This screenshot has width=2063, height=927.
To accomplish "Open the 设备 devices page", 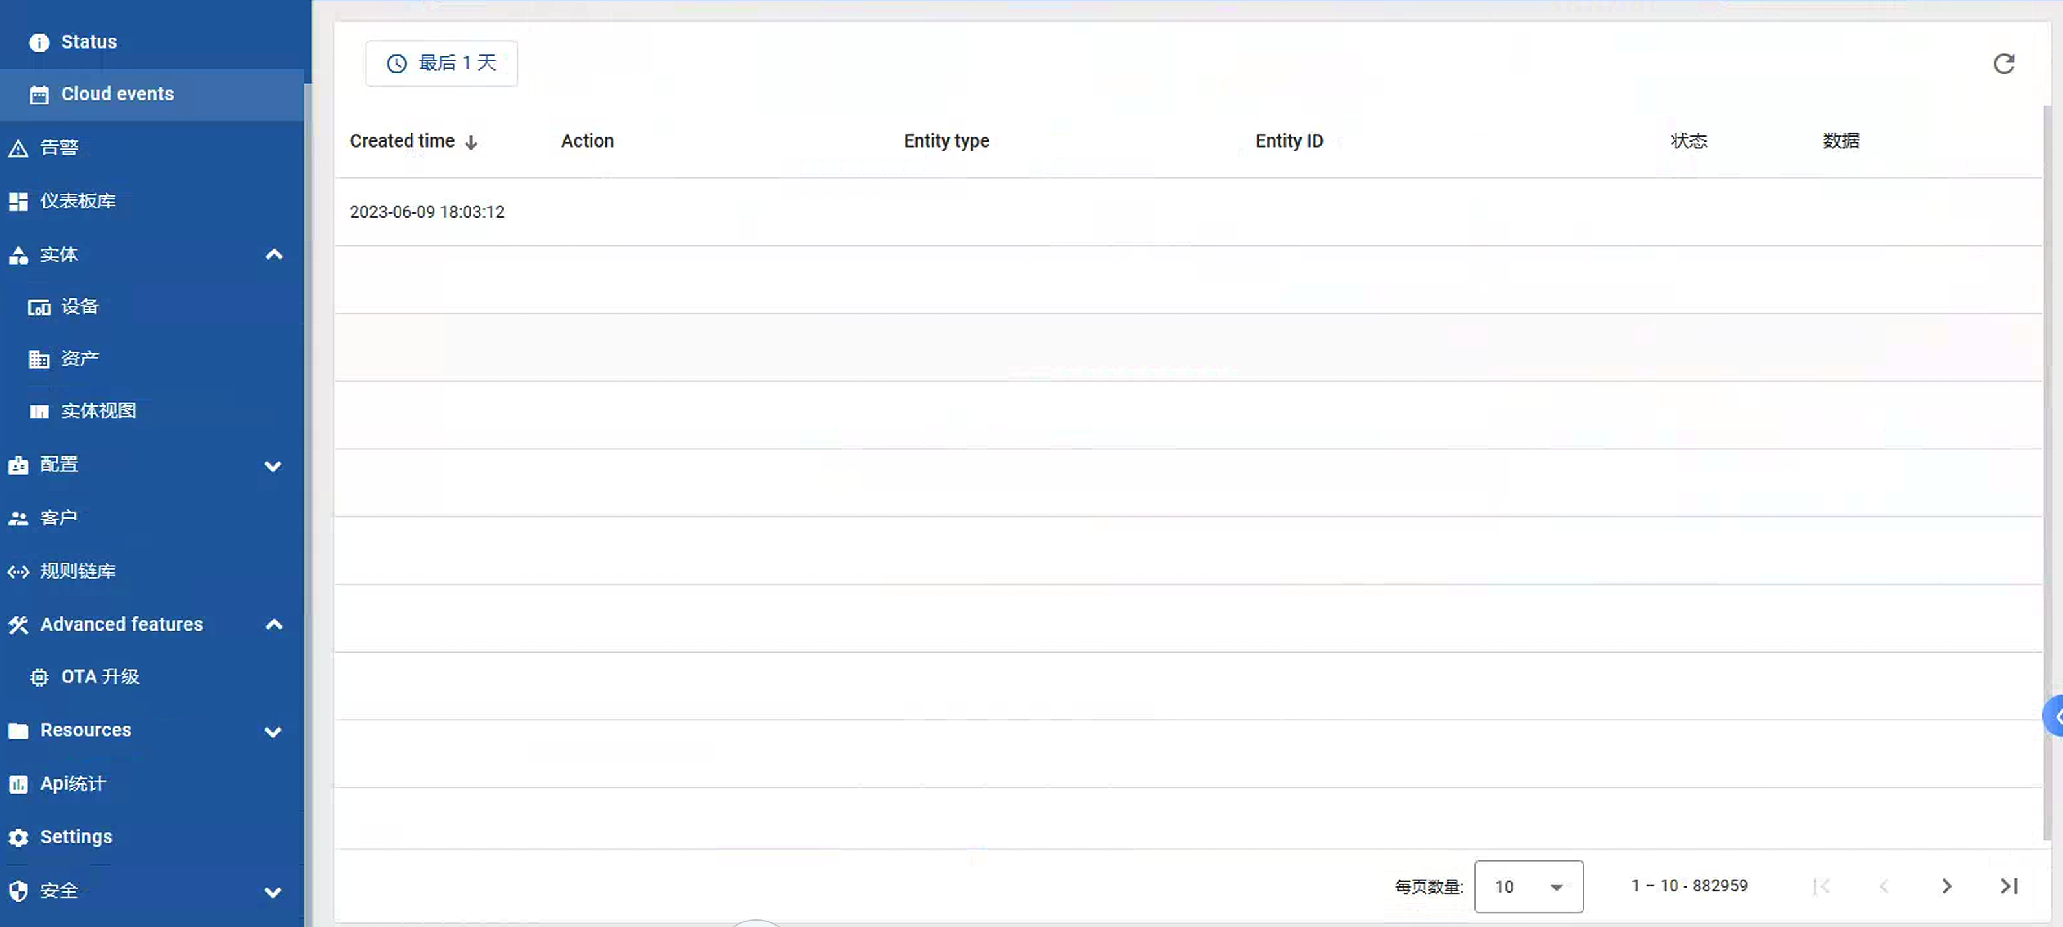I will click(x=79, y=306).
